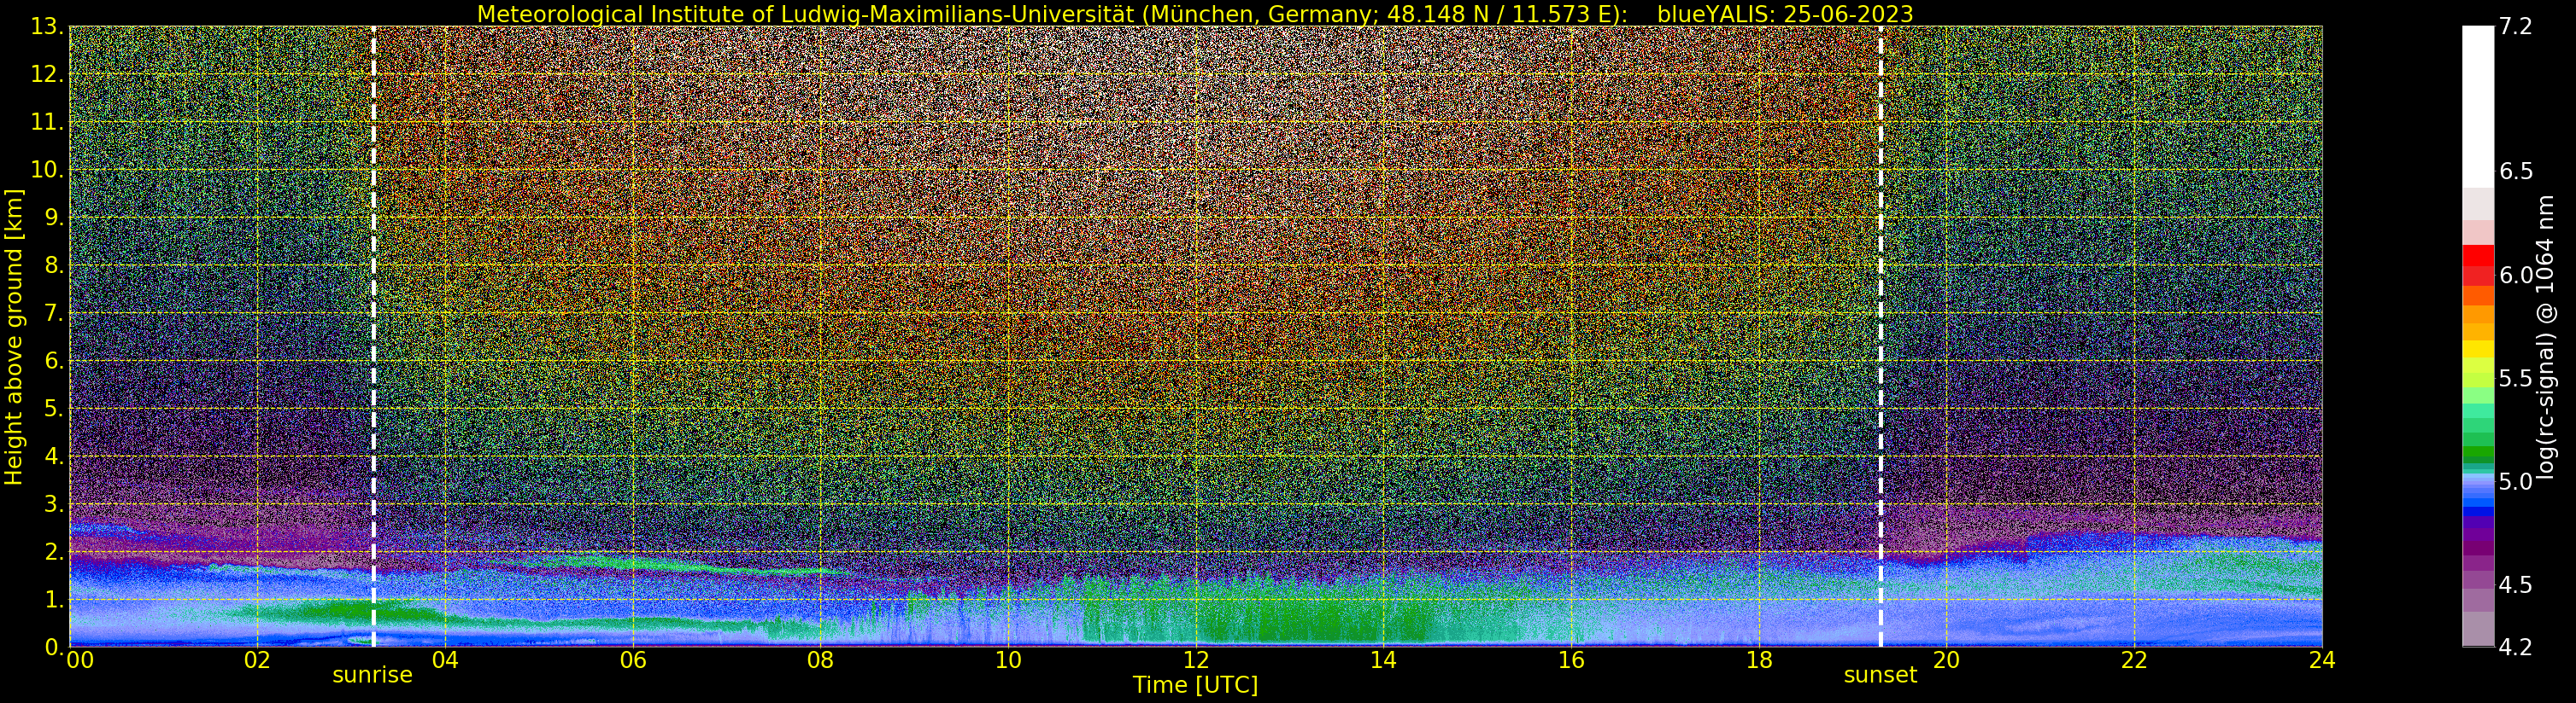Click the colorbar value '6.5'
The image size is (2576, 703).
click(x=2515, y=171)
